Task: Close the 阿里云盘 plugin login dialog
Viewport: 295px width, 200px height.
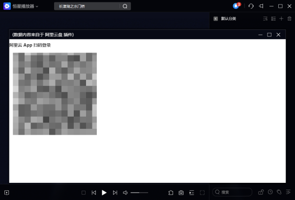Action: point(278,35)
